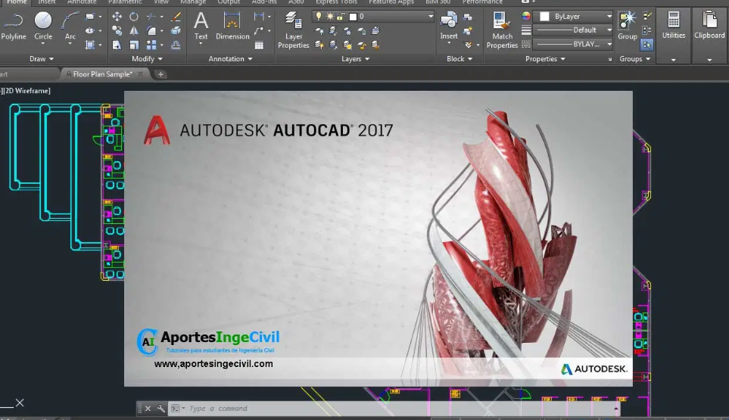Click the layer color swatch square
Viewport: 729px width, 420px height.
point(353,16)
